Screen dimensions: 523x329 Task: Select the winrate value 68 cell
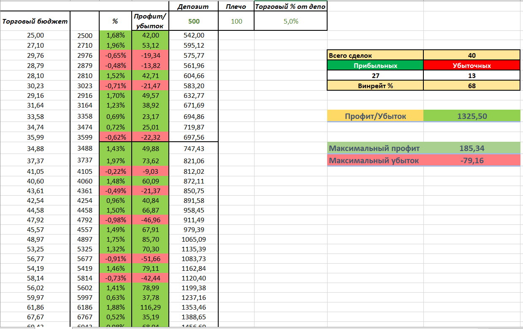click(x=472, y=86)
